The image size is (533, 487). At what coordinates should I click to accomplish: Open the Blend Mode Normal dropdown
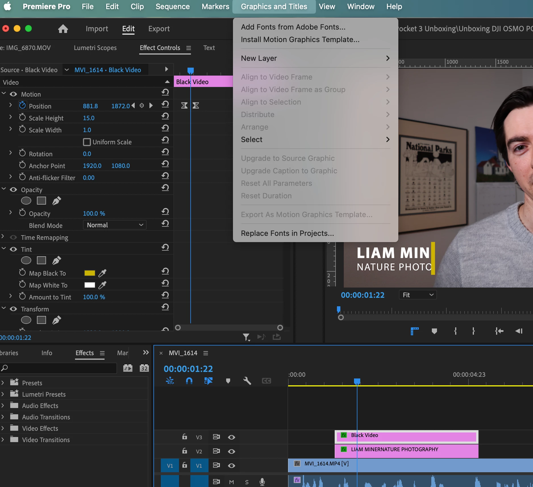click(x=115, y=225)
